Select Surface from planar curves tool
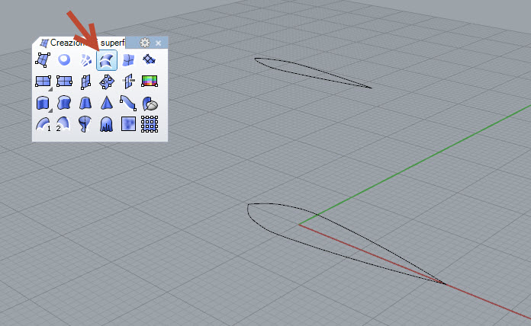 click(64, 60)
